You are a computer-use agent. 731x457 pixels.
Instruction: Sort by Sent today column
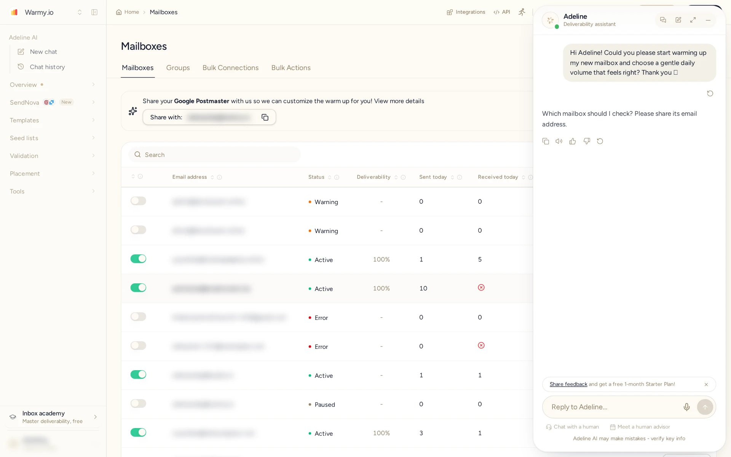click(x=452, y=177)
